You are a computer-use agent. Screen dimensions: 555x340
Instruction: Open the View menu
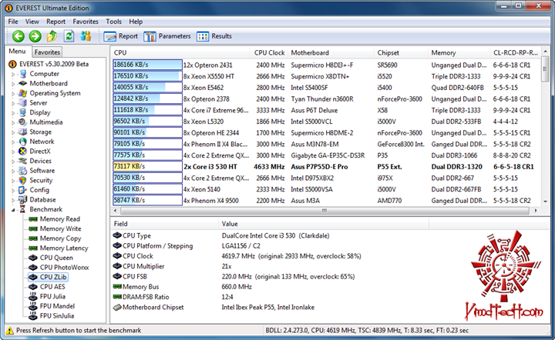(32, 22)
